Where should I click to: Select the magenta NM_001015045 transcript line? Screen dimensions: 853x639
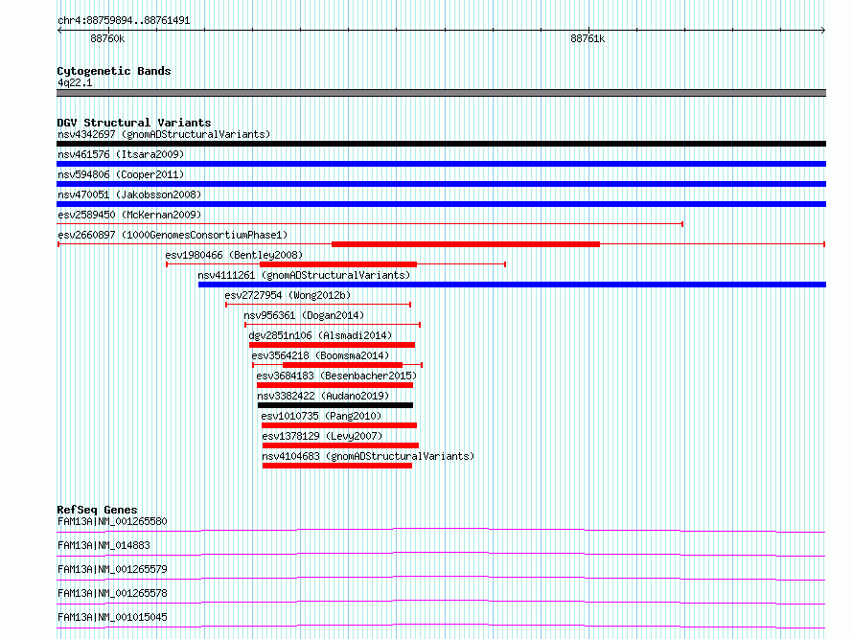pyautogui.click(x=441, y=626)
